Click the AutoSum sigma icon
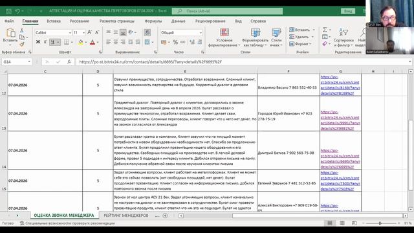This screenshot has width=414, height=233. point(325,30)
